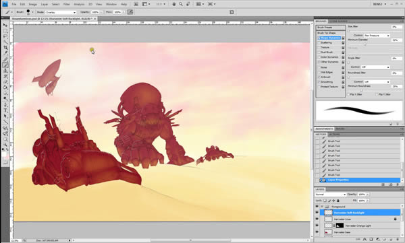Hide the Foreground group with its eye icon
Image resolution: width=405 pixels, height=243 pixels.
click(x=317, y=207)
